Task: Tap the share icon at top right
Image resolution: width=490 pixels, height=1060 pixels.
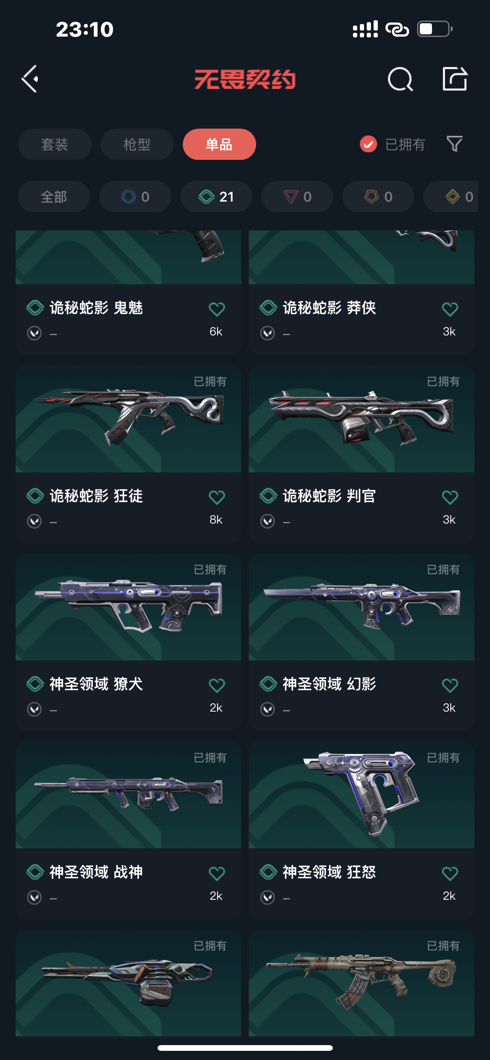Action: (x=455, y=78)
